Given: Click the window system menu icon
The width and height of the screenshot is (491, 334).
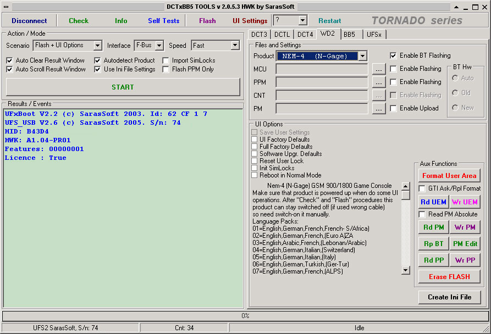Looking at the screenshot, I should tap(6, 7).
